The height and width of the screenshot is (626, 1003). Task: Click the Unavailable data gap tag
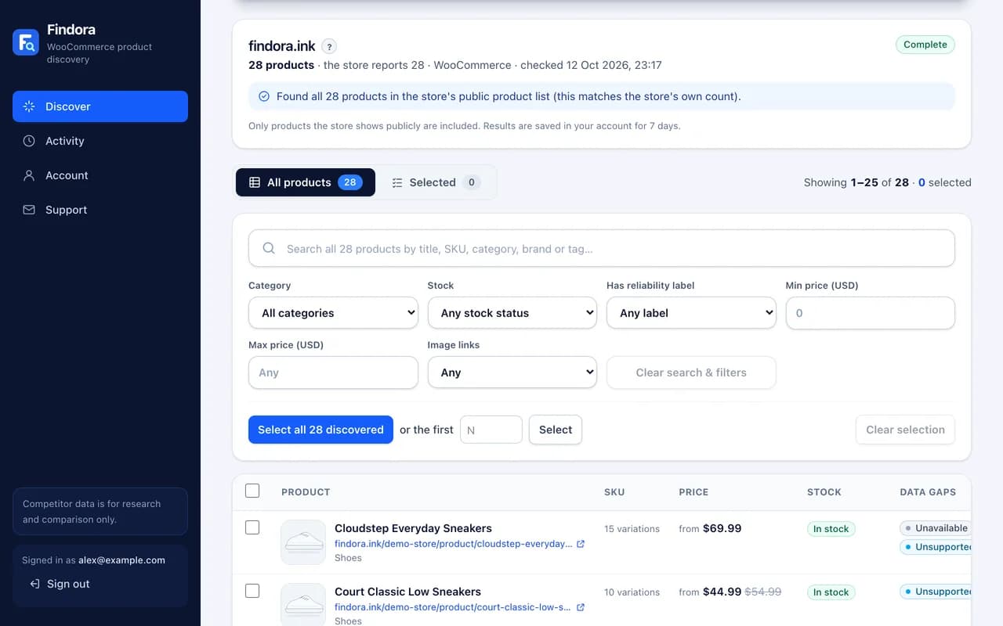[x=935, y=528]
